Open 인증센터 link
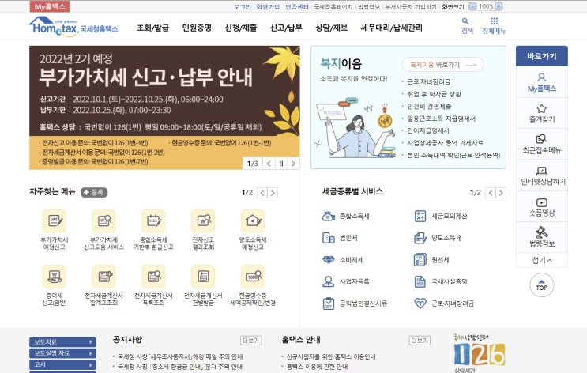Viewport: 587px width, 373px height. [297, 7]
